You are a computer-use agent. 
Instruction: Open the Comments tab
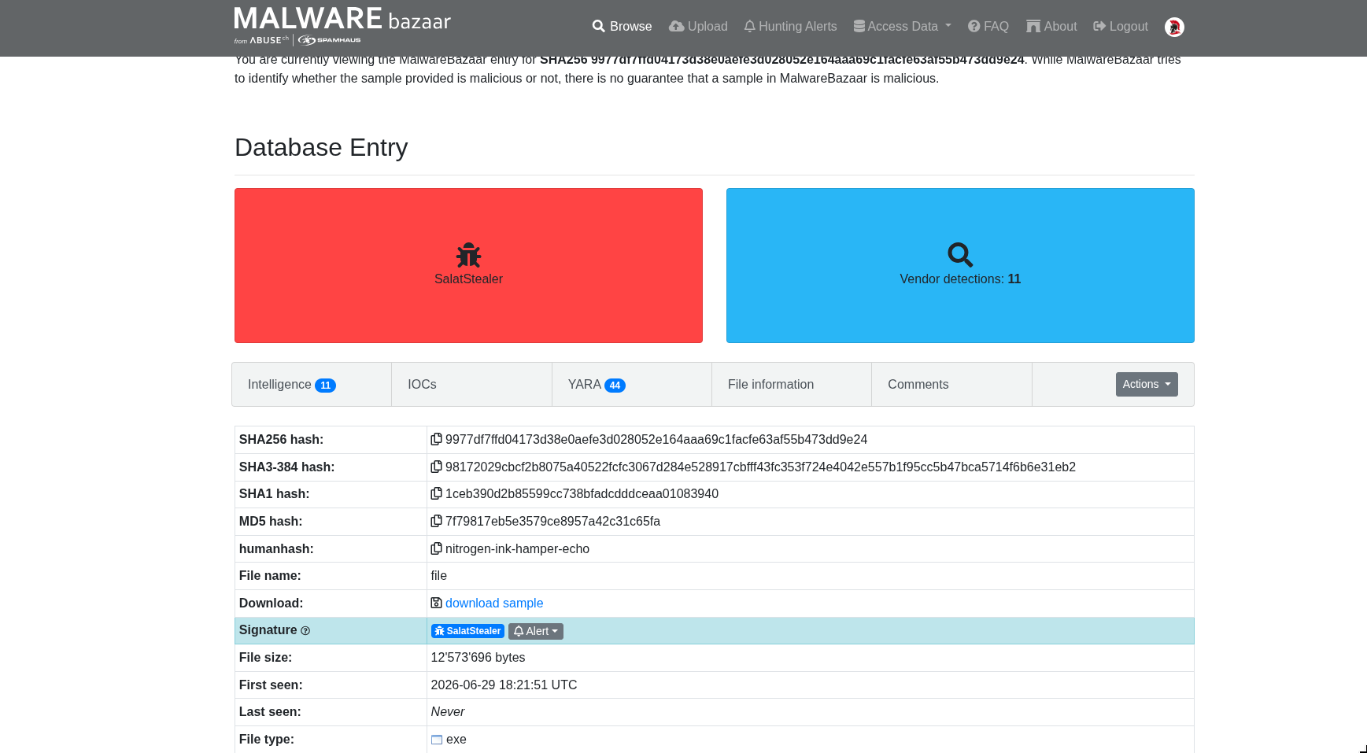951,385
